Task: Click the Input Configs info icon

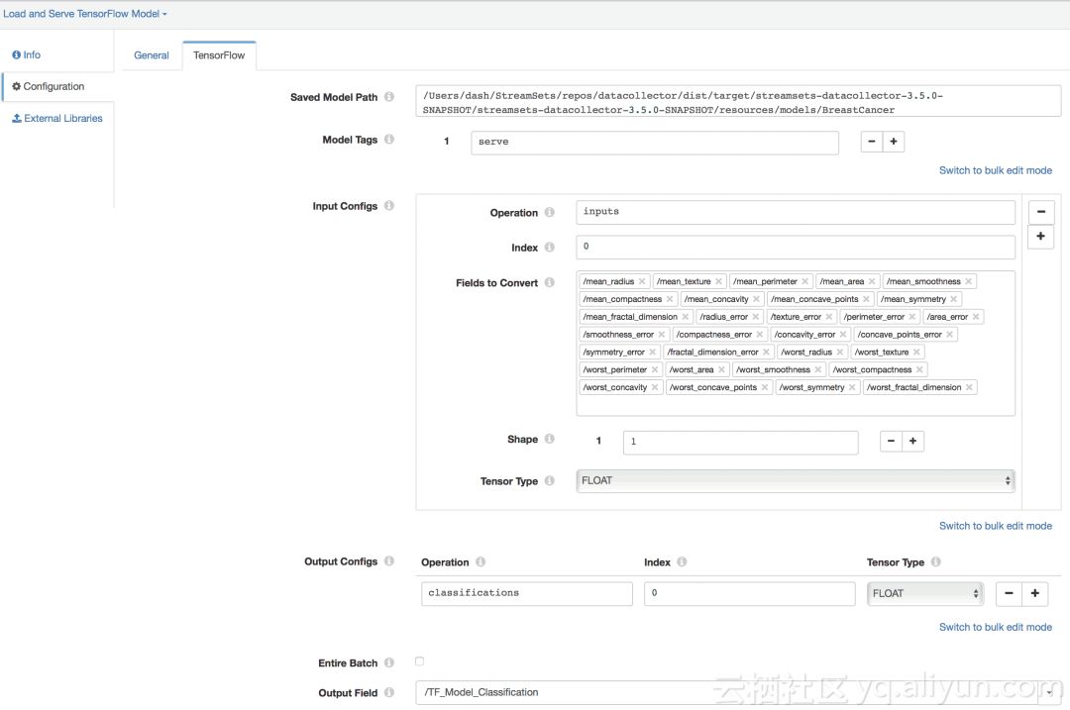Action: pyautogui.click(x=389, y=205)
